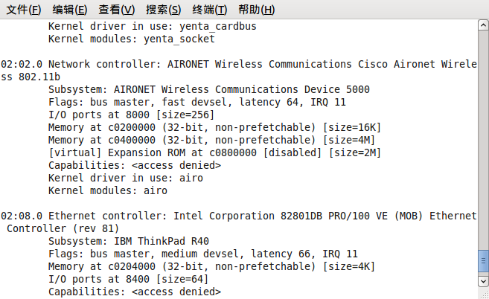Click the 'I/O ports at 8400' line
489x299 pixels.
pos(128,279)
